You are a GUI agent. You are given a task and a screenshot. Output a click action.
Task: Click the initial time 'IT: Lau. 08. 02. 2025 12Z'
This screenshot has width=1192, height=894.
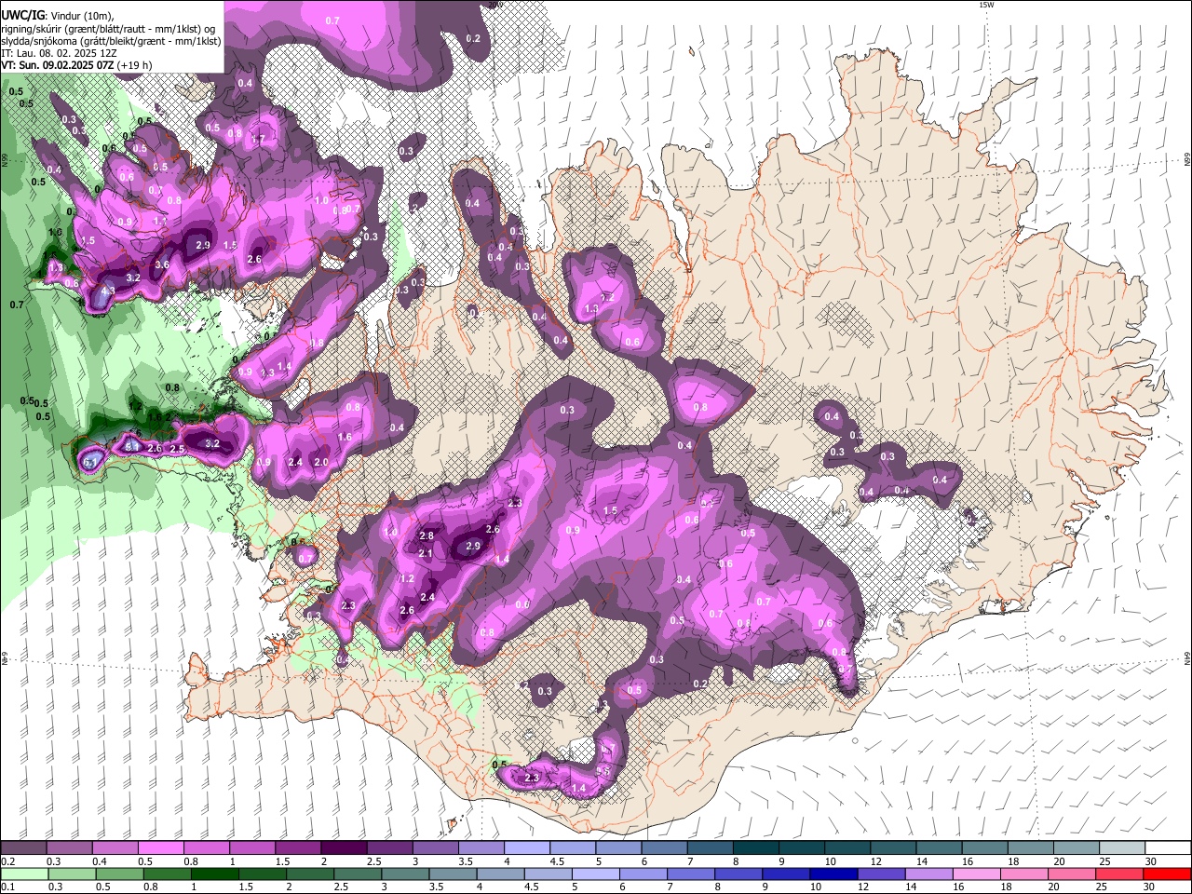(x=59, y=53)
